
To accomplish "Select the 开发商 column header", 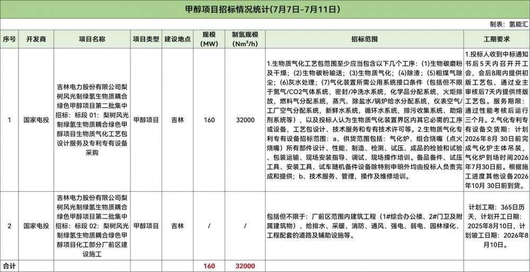I will click(36, 39).
